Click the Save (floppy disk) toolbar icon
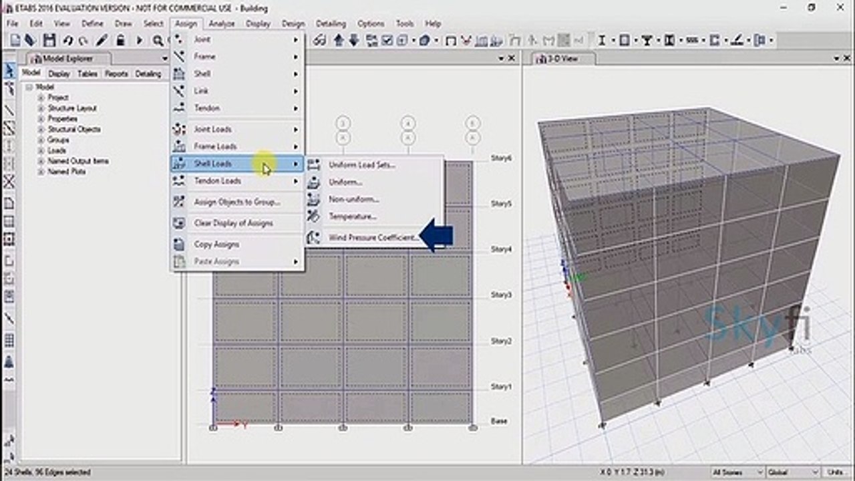The image size is (855, 481). 49,41
